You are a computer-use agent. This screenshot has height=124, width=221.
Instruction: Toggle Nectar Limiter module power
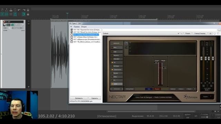click(x=112, y=84)
